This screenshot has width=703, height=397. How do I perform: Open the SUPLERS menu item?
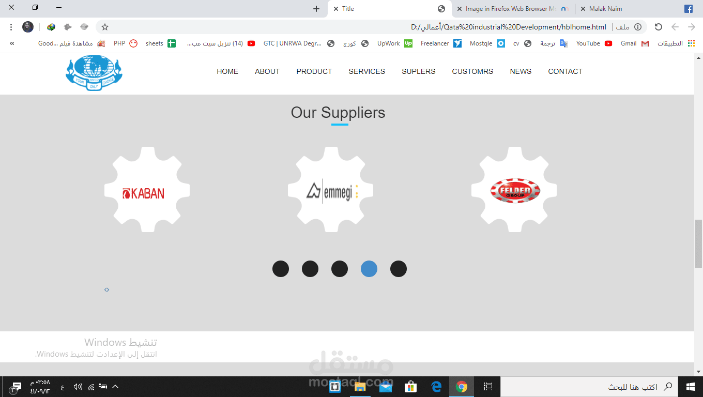[x=419, y=71]
